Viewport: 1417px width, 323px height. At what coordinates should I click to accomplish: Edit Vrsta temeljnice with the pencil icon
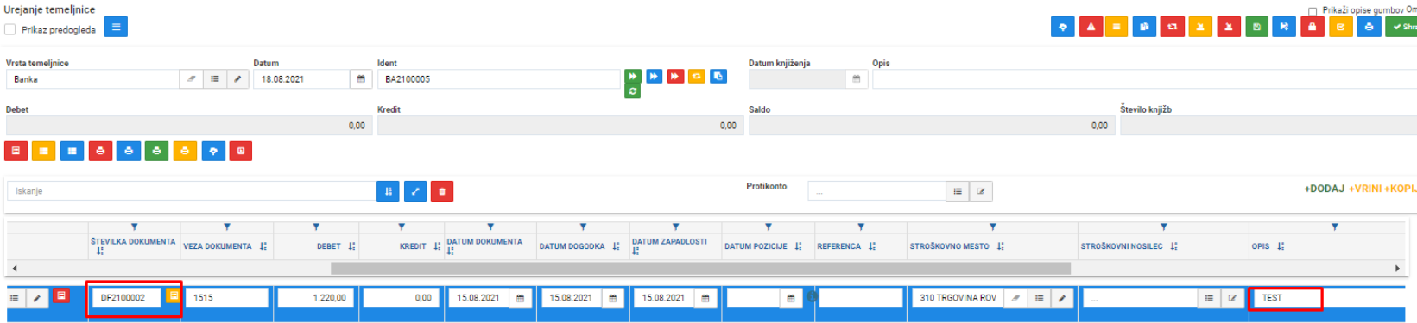237,79
